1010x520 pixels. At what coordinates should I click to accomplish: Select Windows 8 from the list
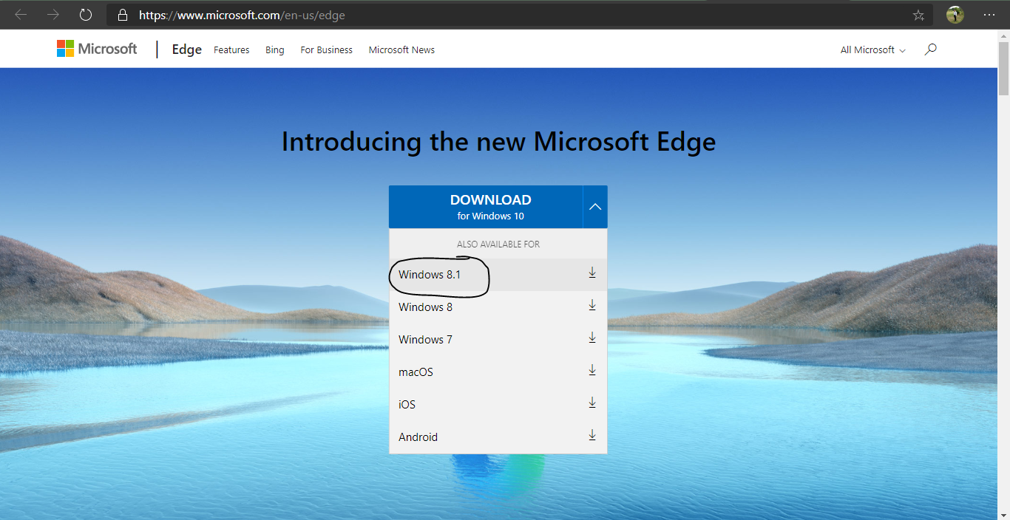click(498, 307)
